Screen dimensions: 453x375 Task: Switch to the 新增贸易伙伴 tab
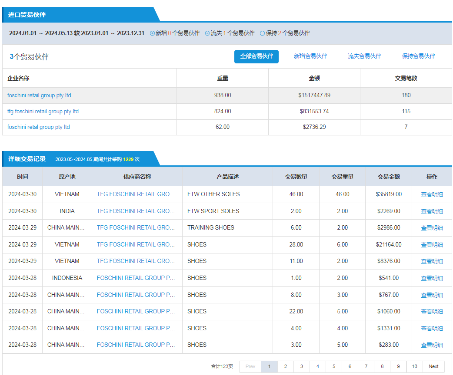[x=310, y=56]
